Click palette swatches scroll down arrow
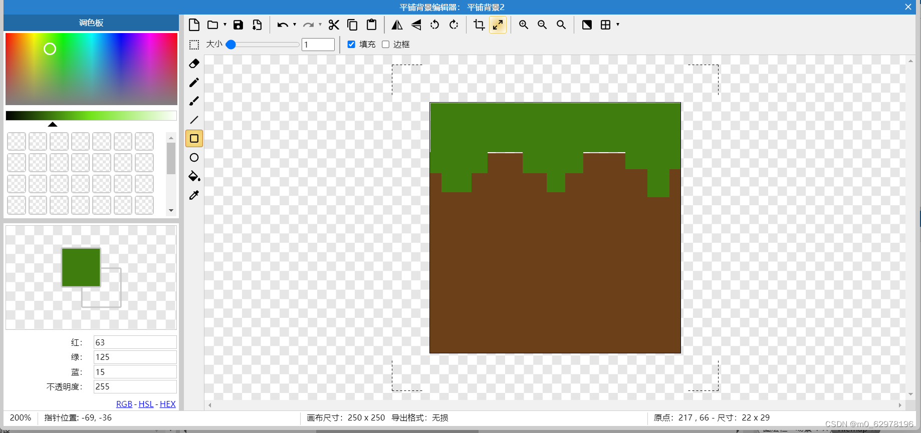 171,211
